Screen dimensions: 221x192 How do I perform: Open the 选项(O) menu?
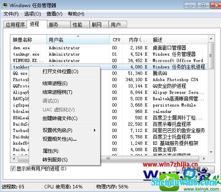32,14
